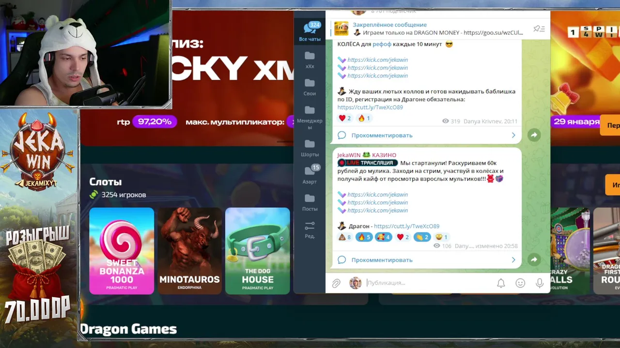The width and height of the screenshot is (620, 348).
Task: Click the Слоты section heading
Action: [105, 182]
